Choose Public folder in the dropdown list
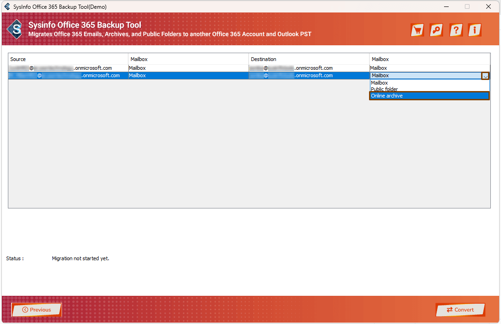This screenshot has width=501, height=324. click(429, 89)
